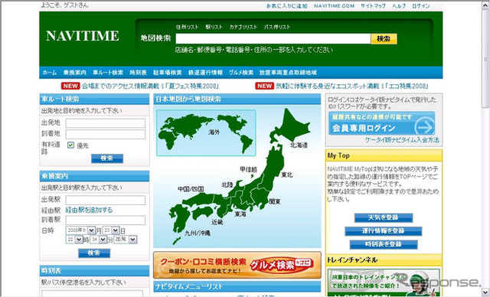Screen dimensions: 490x297
Task: Focus the 到着地 input field
Action: (x=106, y=134)
